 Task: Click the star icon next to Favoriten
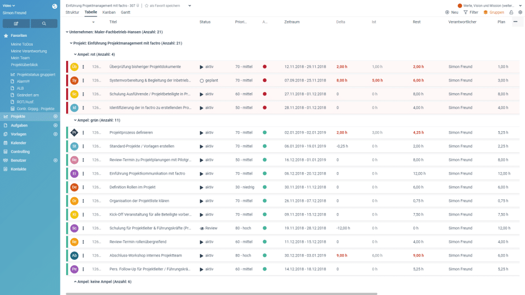tap(6, 35)
